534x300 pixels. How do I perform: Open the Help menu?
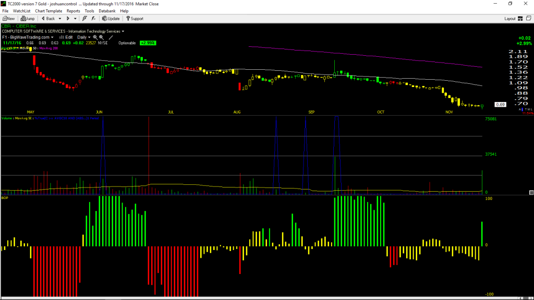point(124,11)
